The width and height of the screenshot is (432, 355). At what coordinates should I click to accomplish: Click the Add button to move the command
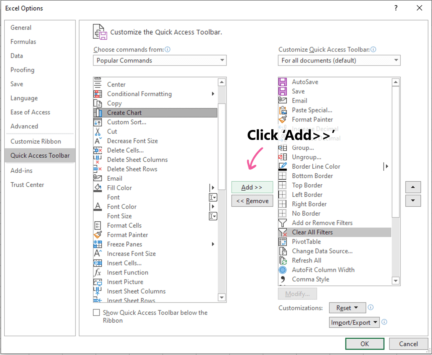(252, 187)
